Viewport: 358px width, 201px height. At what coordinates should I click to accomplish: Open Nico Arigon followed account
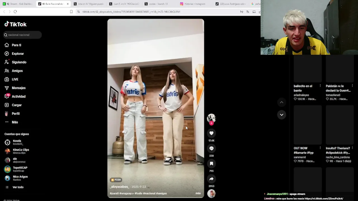tap(16, 178)
